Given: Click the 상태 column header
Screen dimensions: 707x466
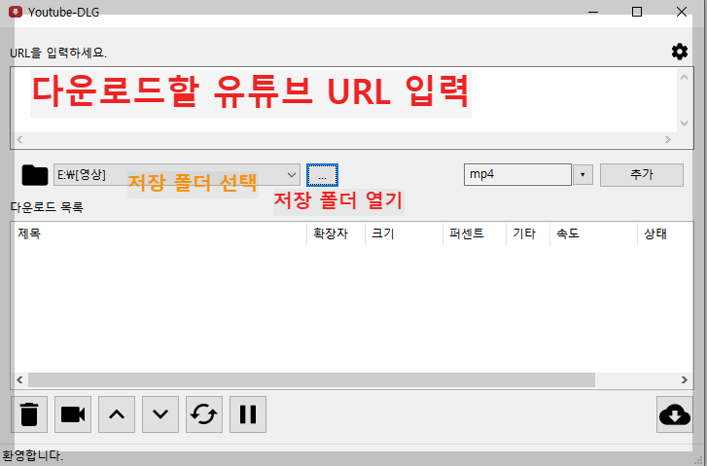Looking at the screenshot, I should (x=665, y=233).
